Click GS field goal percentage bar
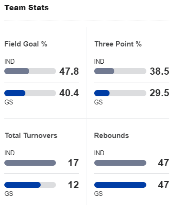Viewport: 176px width, 205px height. (x=30, y=93)
